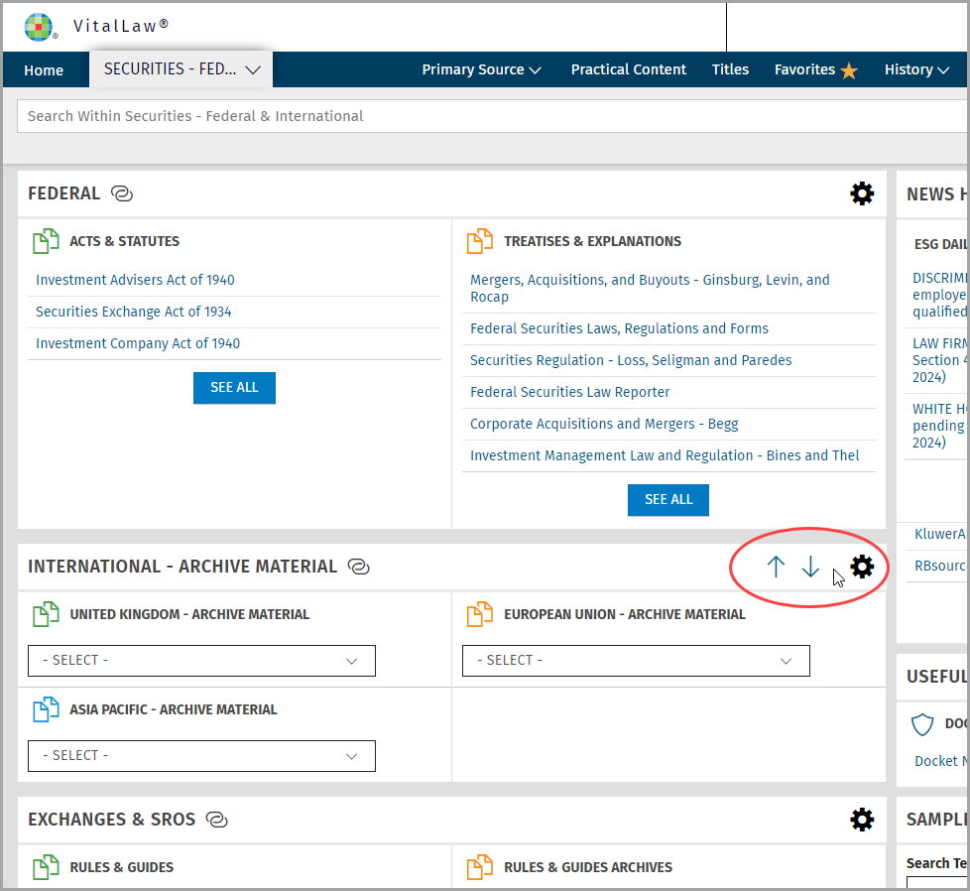Open Practical Content in the navigation bar
Screen dimensions: 970x891
click(x=629, y=69)
